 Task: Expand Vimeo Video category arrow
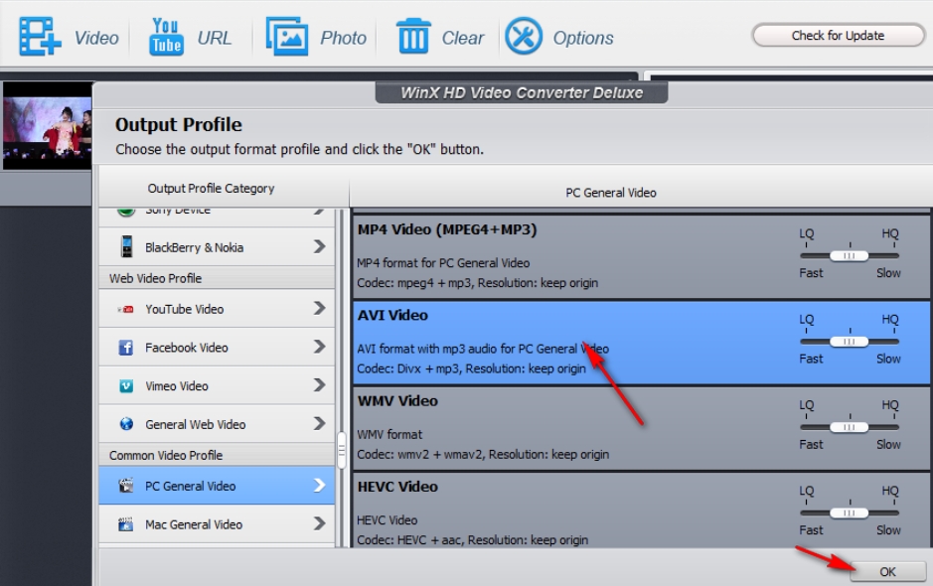[x=320, y=385]
